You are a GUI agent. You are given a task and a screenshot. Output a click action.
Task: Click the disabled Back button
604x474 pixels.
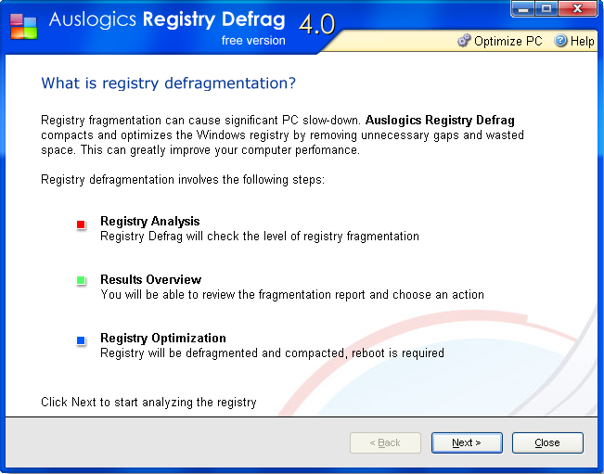point(385,442)
